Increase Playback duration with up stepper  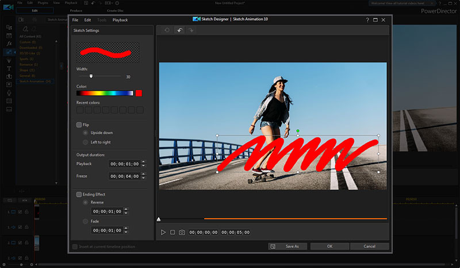coord(143,162)
